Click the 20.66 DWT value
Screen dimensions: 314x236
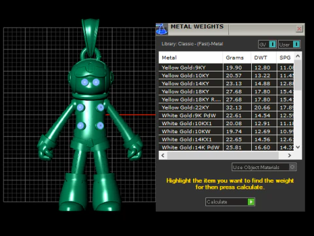click(x=262, y=108)
